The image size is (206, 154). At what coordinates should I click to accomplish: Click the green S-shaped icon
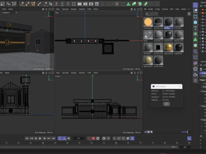(145, 4)
